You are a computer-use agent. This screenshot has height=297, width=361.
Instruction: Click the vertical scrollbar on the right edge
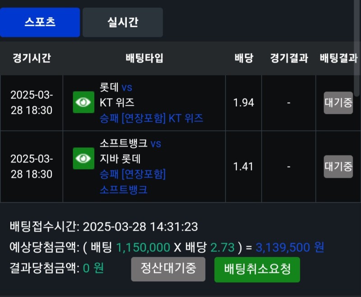click(x=357, y=68)
